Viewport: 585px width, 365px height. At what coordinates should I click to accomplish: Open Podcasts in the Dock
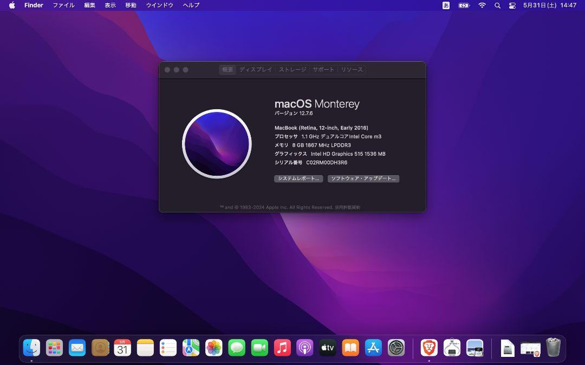[305, 348]
